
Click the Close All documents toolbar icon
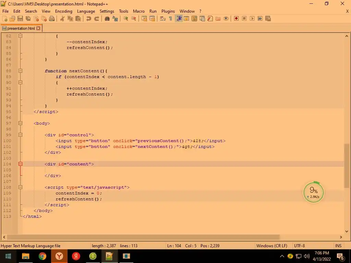click(x=44, y=18)
